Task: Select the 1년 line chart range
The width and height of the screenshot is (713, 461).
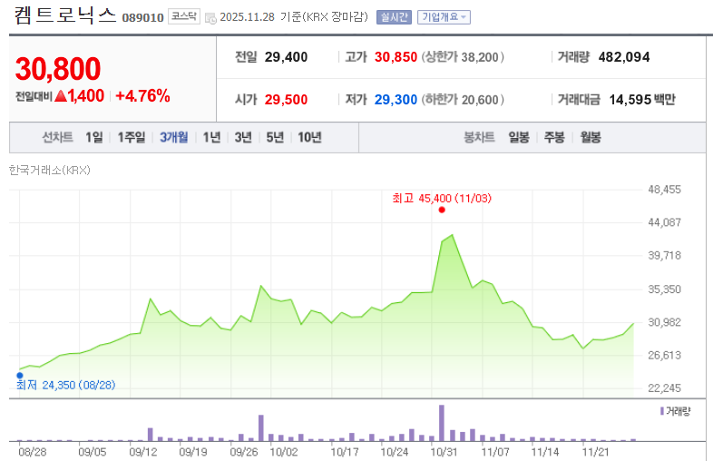Action: coord(211,137)
